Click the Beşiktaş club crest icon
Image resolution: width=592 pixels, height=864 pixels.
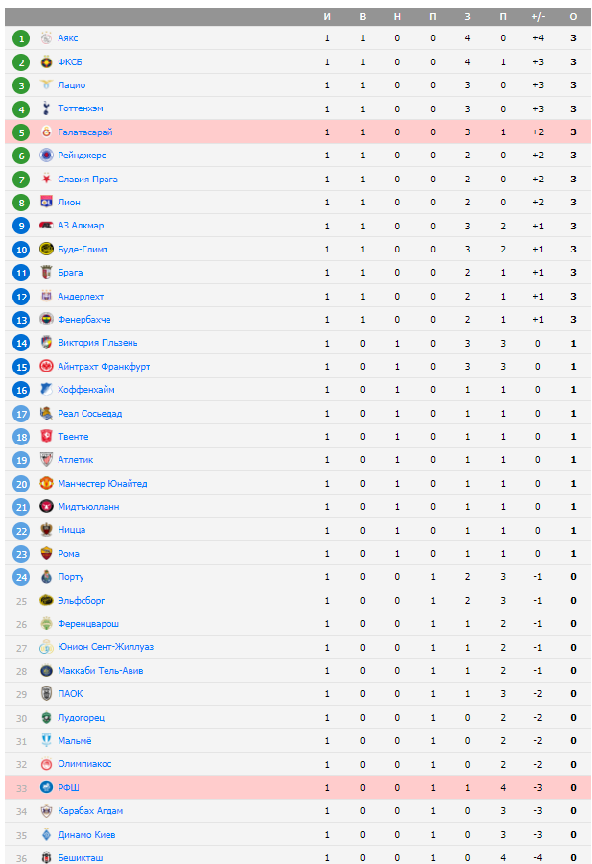click(46, 857)
